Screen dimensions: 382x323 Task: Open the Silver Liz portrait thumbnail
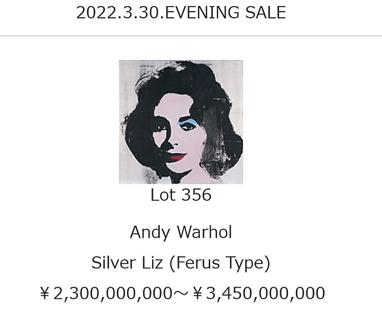click(181, 122)
